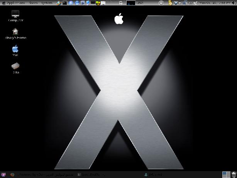
Task: Open the messenger buddy window in the taskbar
Action: (153, 175)
